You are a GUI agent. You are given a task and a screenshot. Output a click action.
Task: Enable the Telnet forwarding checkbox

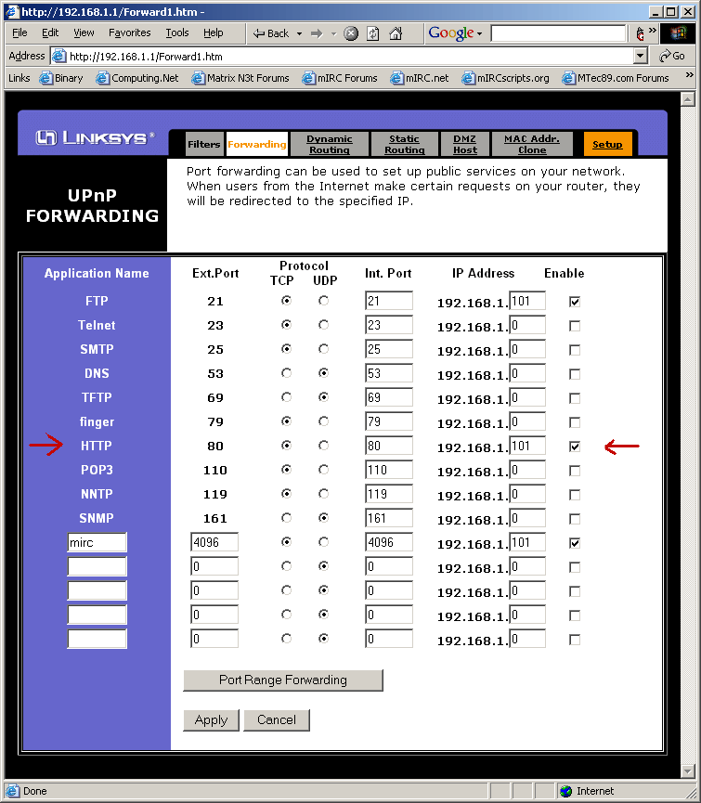click(575, 326)
